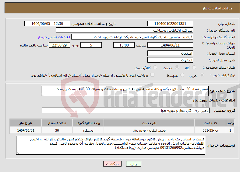Image resolution: width=240 pixels, height=172 pixels.
Task: Click the واحد اندازه گیری column header
Action: tap(88, 123)
